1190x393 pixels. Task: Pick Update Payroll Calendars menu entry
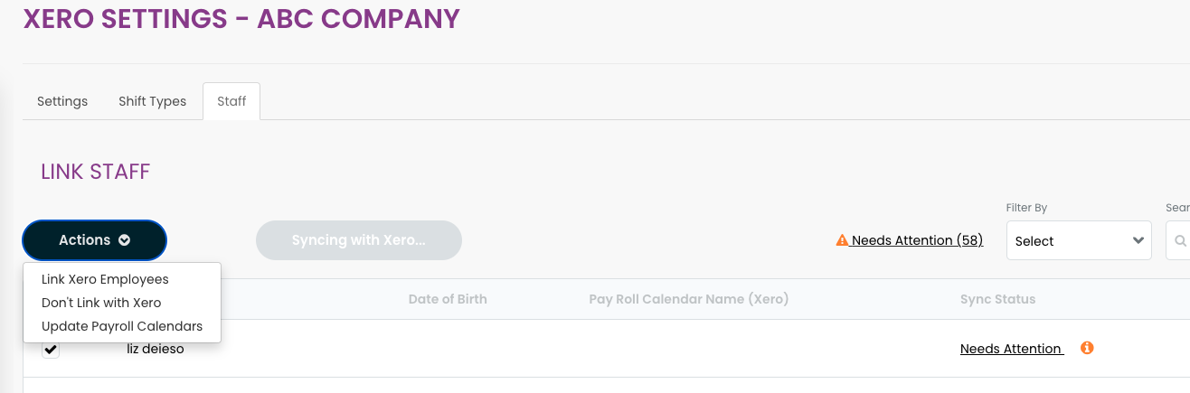122,326
